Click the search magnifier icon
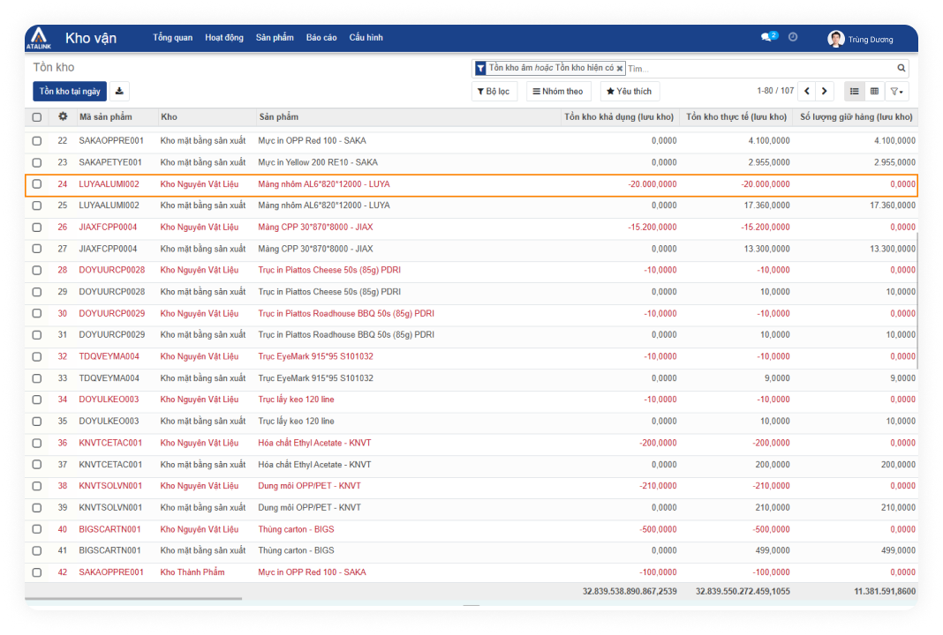The image size is (943, 635). 902,68
